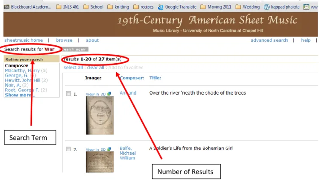The image size is (319, 183).
Task: Check the checkbox for result 2
Action: tap(69, 149)
